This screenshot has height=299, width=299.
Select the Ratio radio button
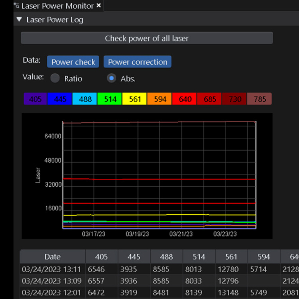[55, 78]
